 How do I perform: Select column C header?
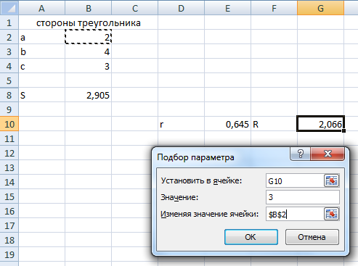point(135,8)
